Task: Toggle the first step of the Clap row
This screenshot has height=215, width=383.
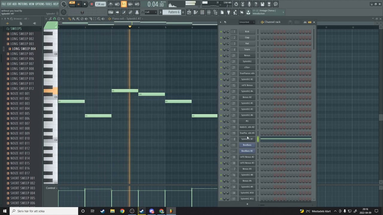Action: (x=262, y=37)
